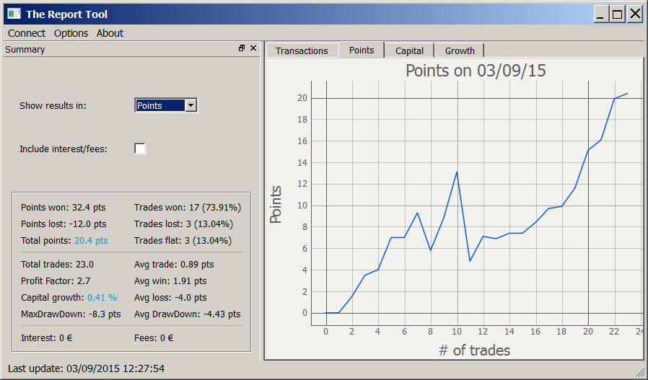Click the Profit Factor: 2.7 text
Image resolution: width=648 pixels, height=380 pixels.
pos(56,281)
